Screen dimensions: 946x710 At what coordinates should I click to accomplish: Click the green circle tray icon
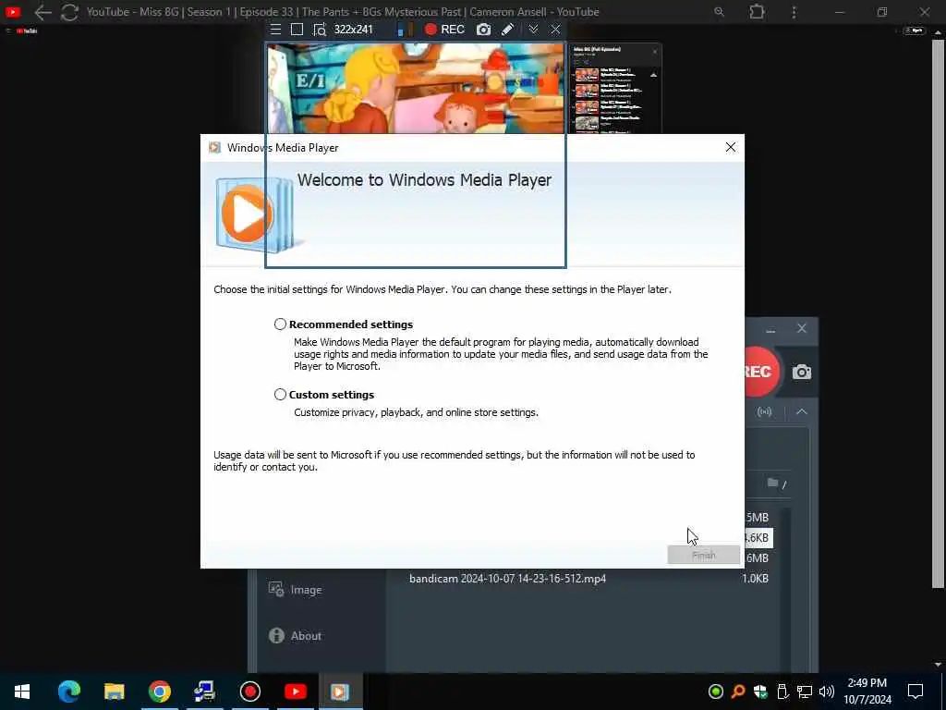[x=716, y=692]
